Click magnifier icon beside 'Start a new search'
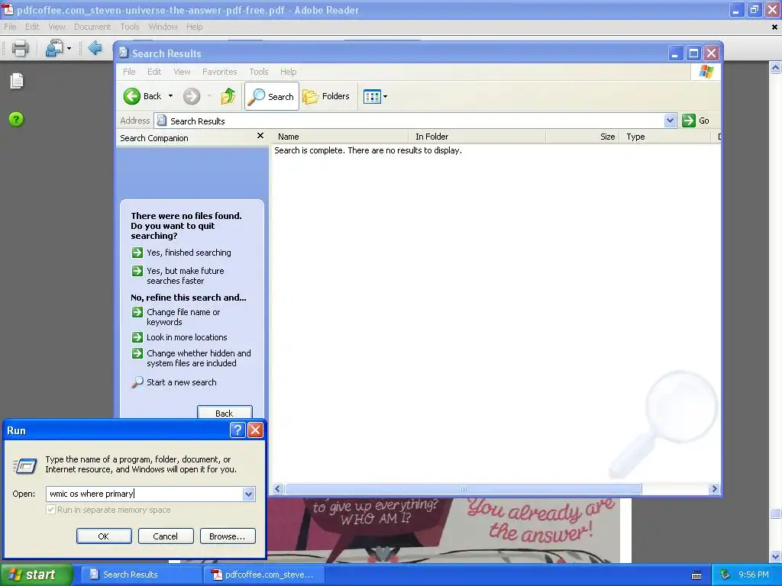This screenshot has width=782, height=586. pos(137,382)
